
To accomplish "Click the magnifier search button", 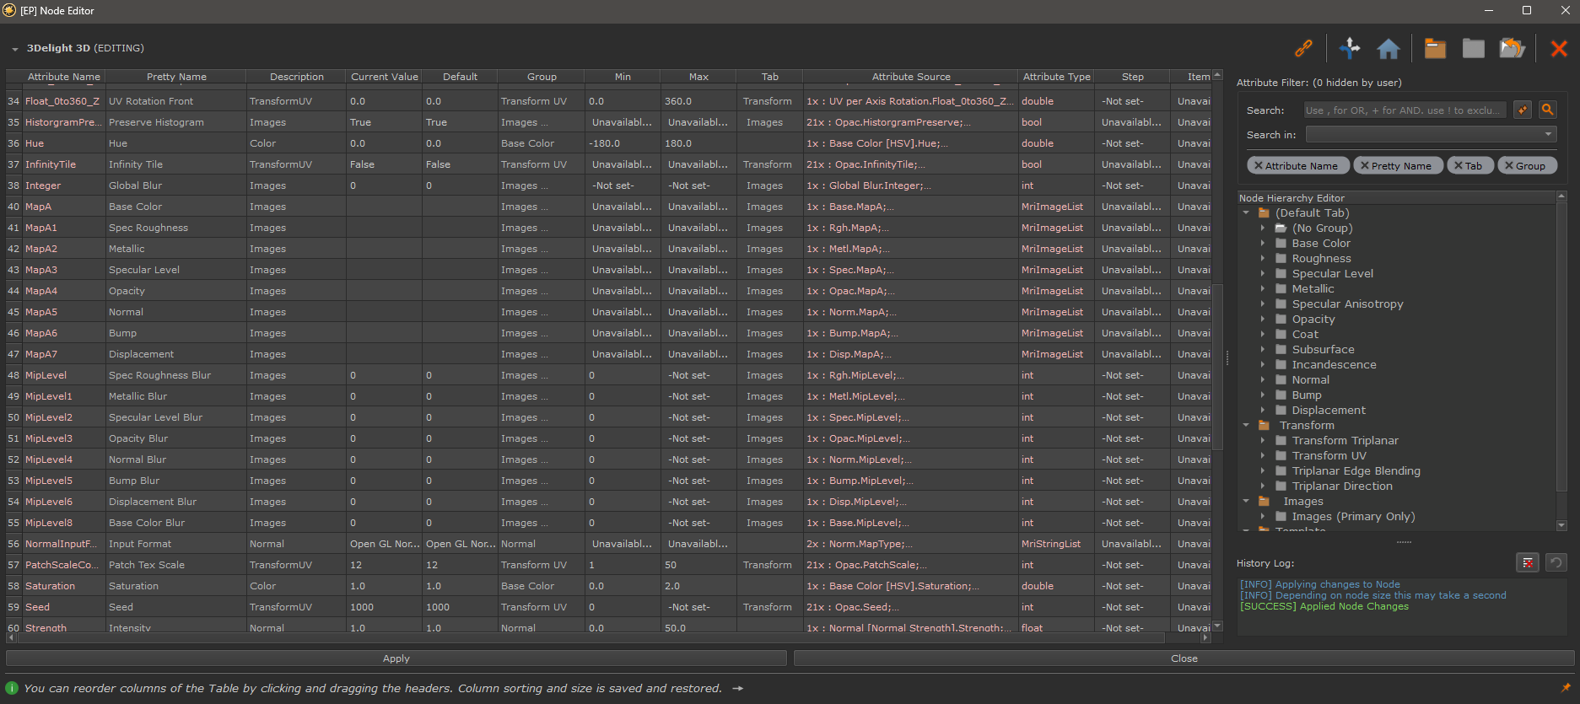I will [x=1547, y=110].
